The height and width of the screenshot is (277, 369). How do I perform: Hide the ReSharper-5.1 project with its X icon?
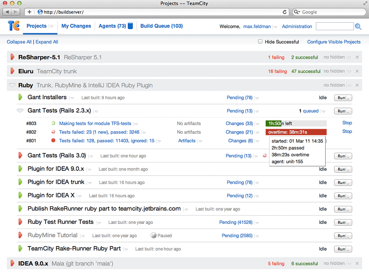(x=357, y=57)
